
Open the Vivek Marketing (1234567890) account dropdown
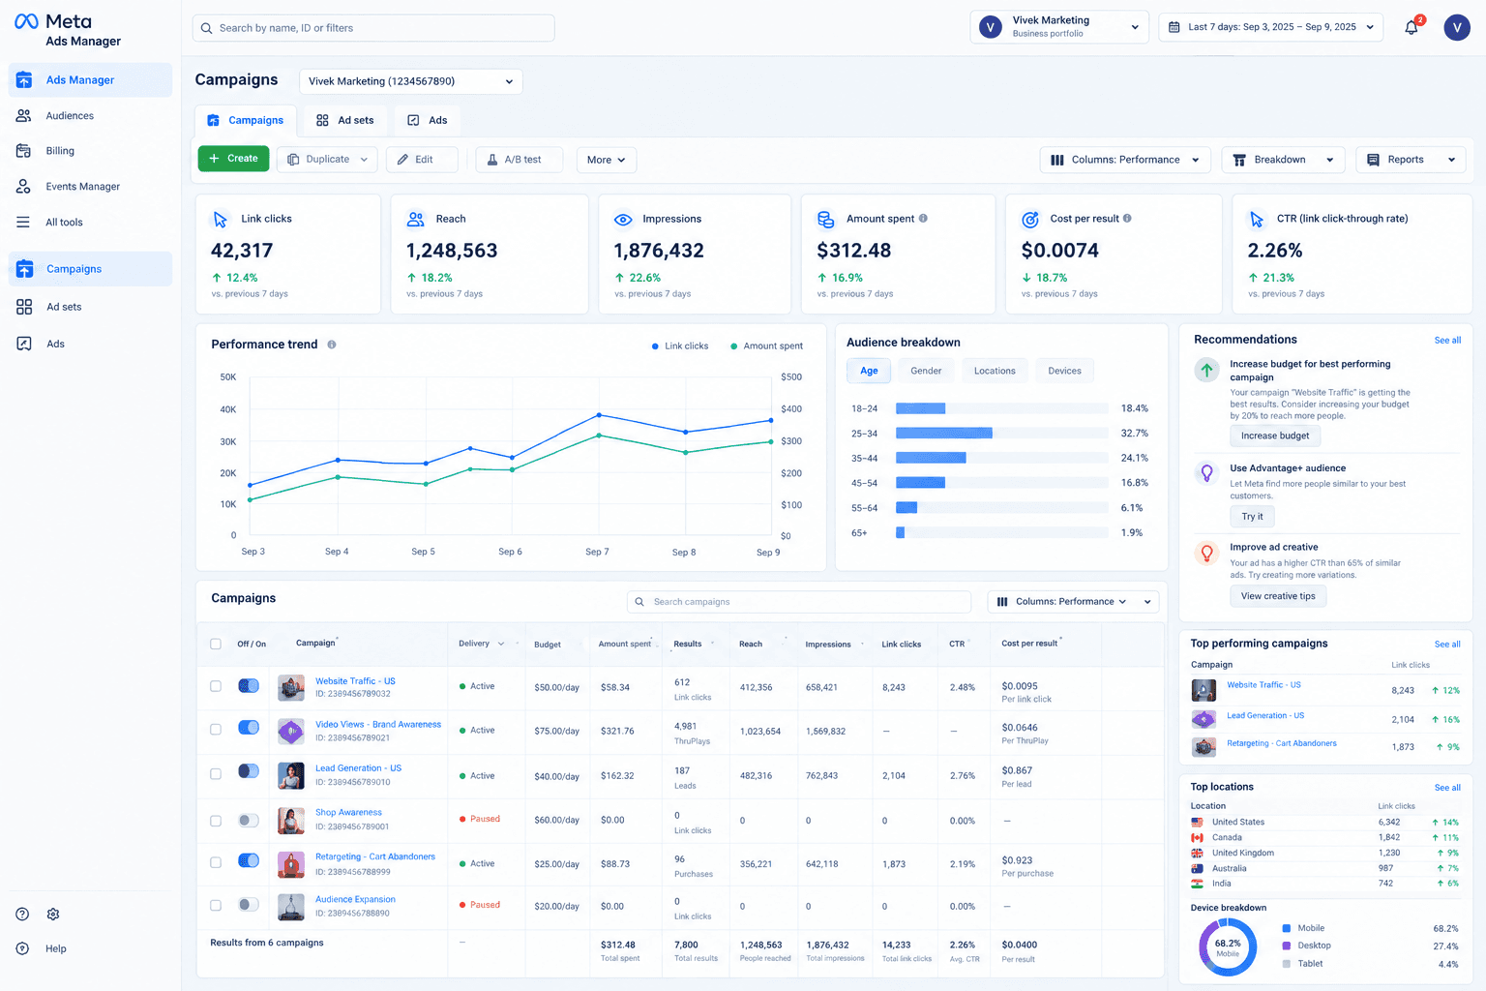coord(411,81)
